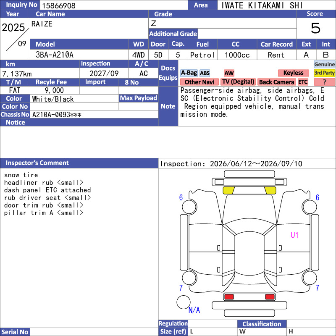The image size is (336, 336).
Task: Click the Note text about airbags
Action: (x=252, y=102)
